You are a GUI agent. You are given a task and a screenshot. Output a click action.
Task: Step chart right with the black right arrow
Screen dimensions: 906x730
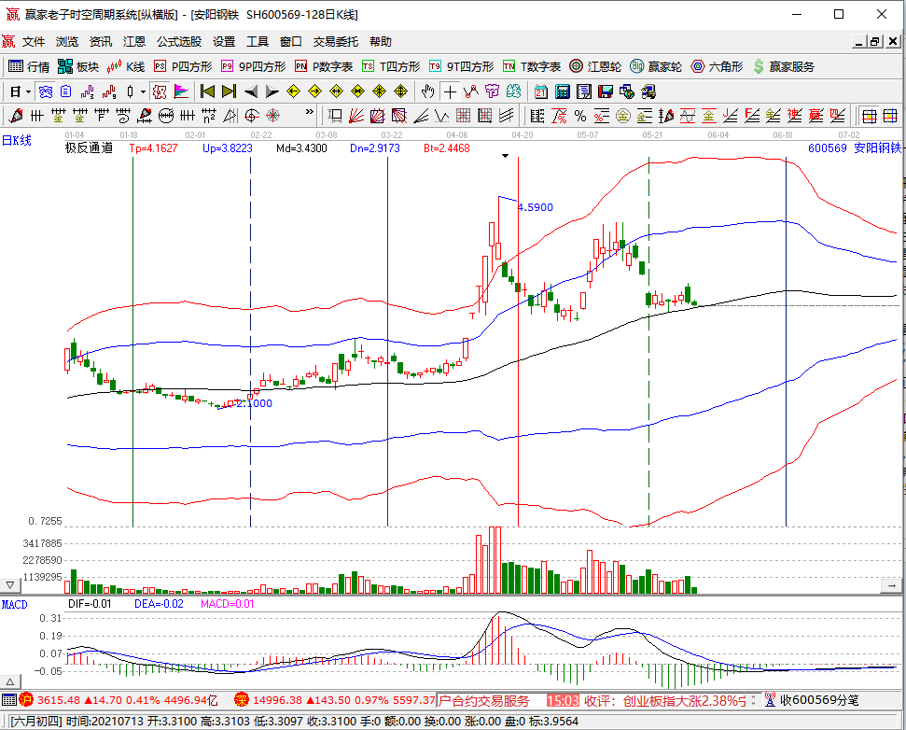[272, 91]
